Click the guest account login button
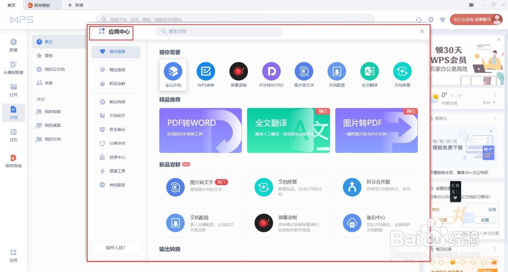 coord(476,19)
